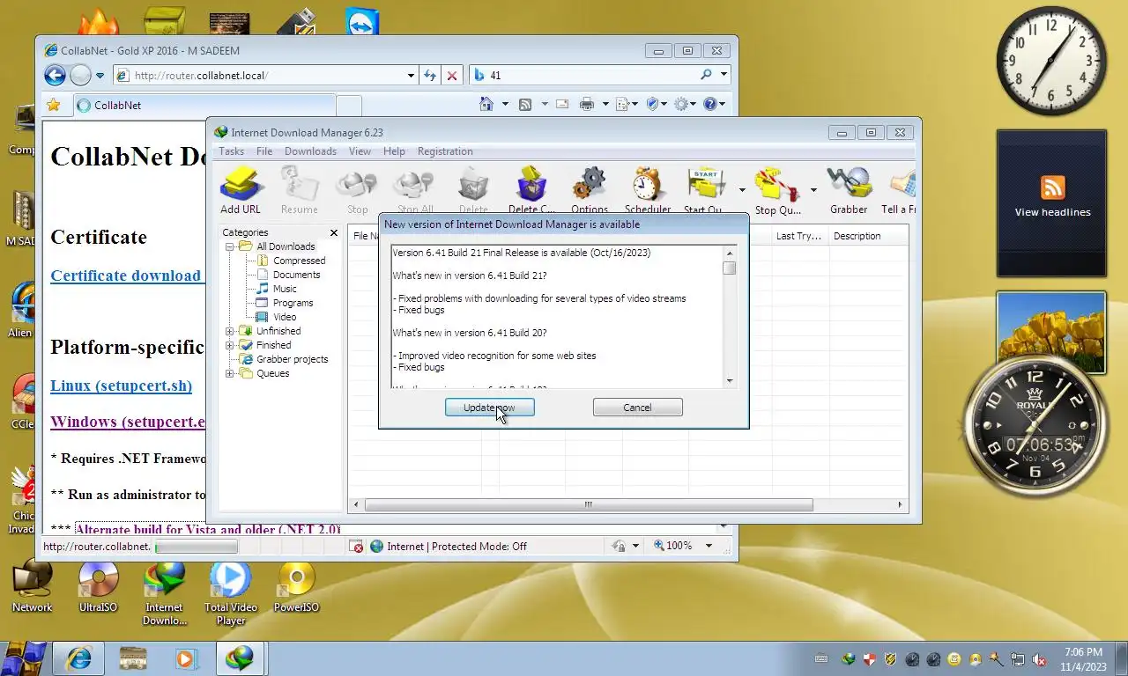Click the Print icon in IE command bar
The height and width of the screenshot is (676, 1128).
pyautogui.click(x=587, y=104)
